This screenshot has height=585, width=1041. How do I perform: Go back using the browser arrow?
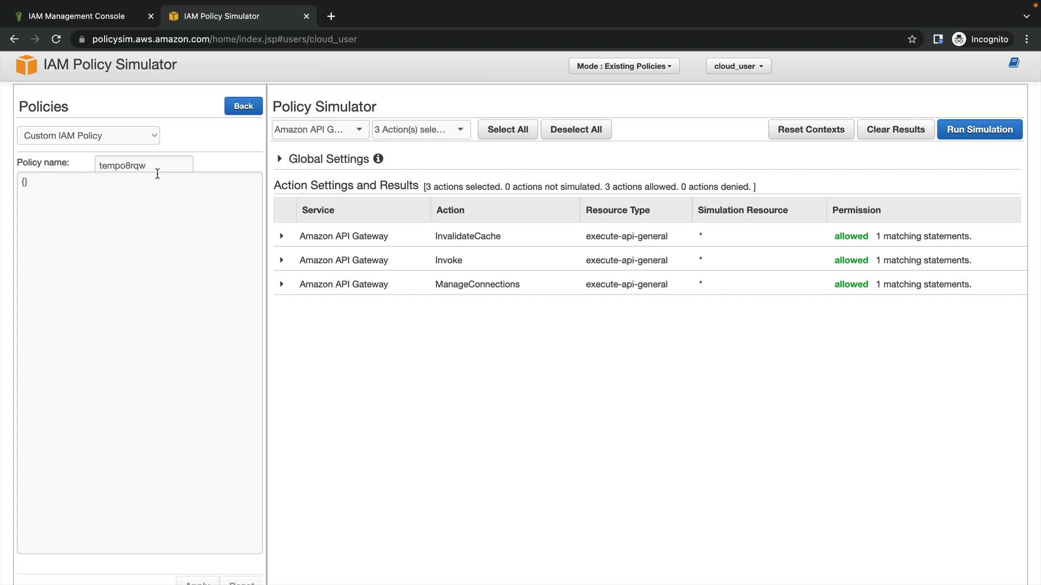tap(15, 39)
